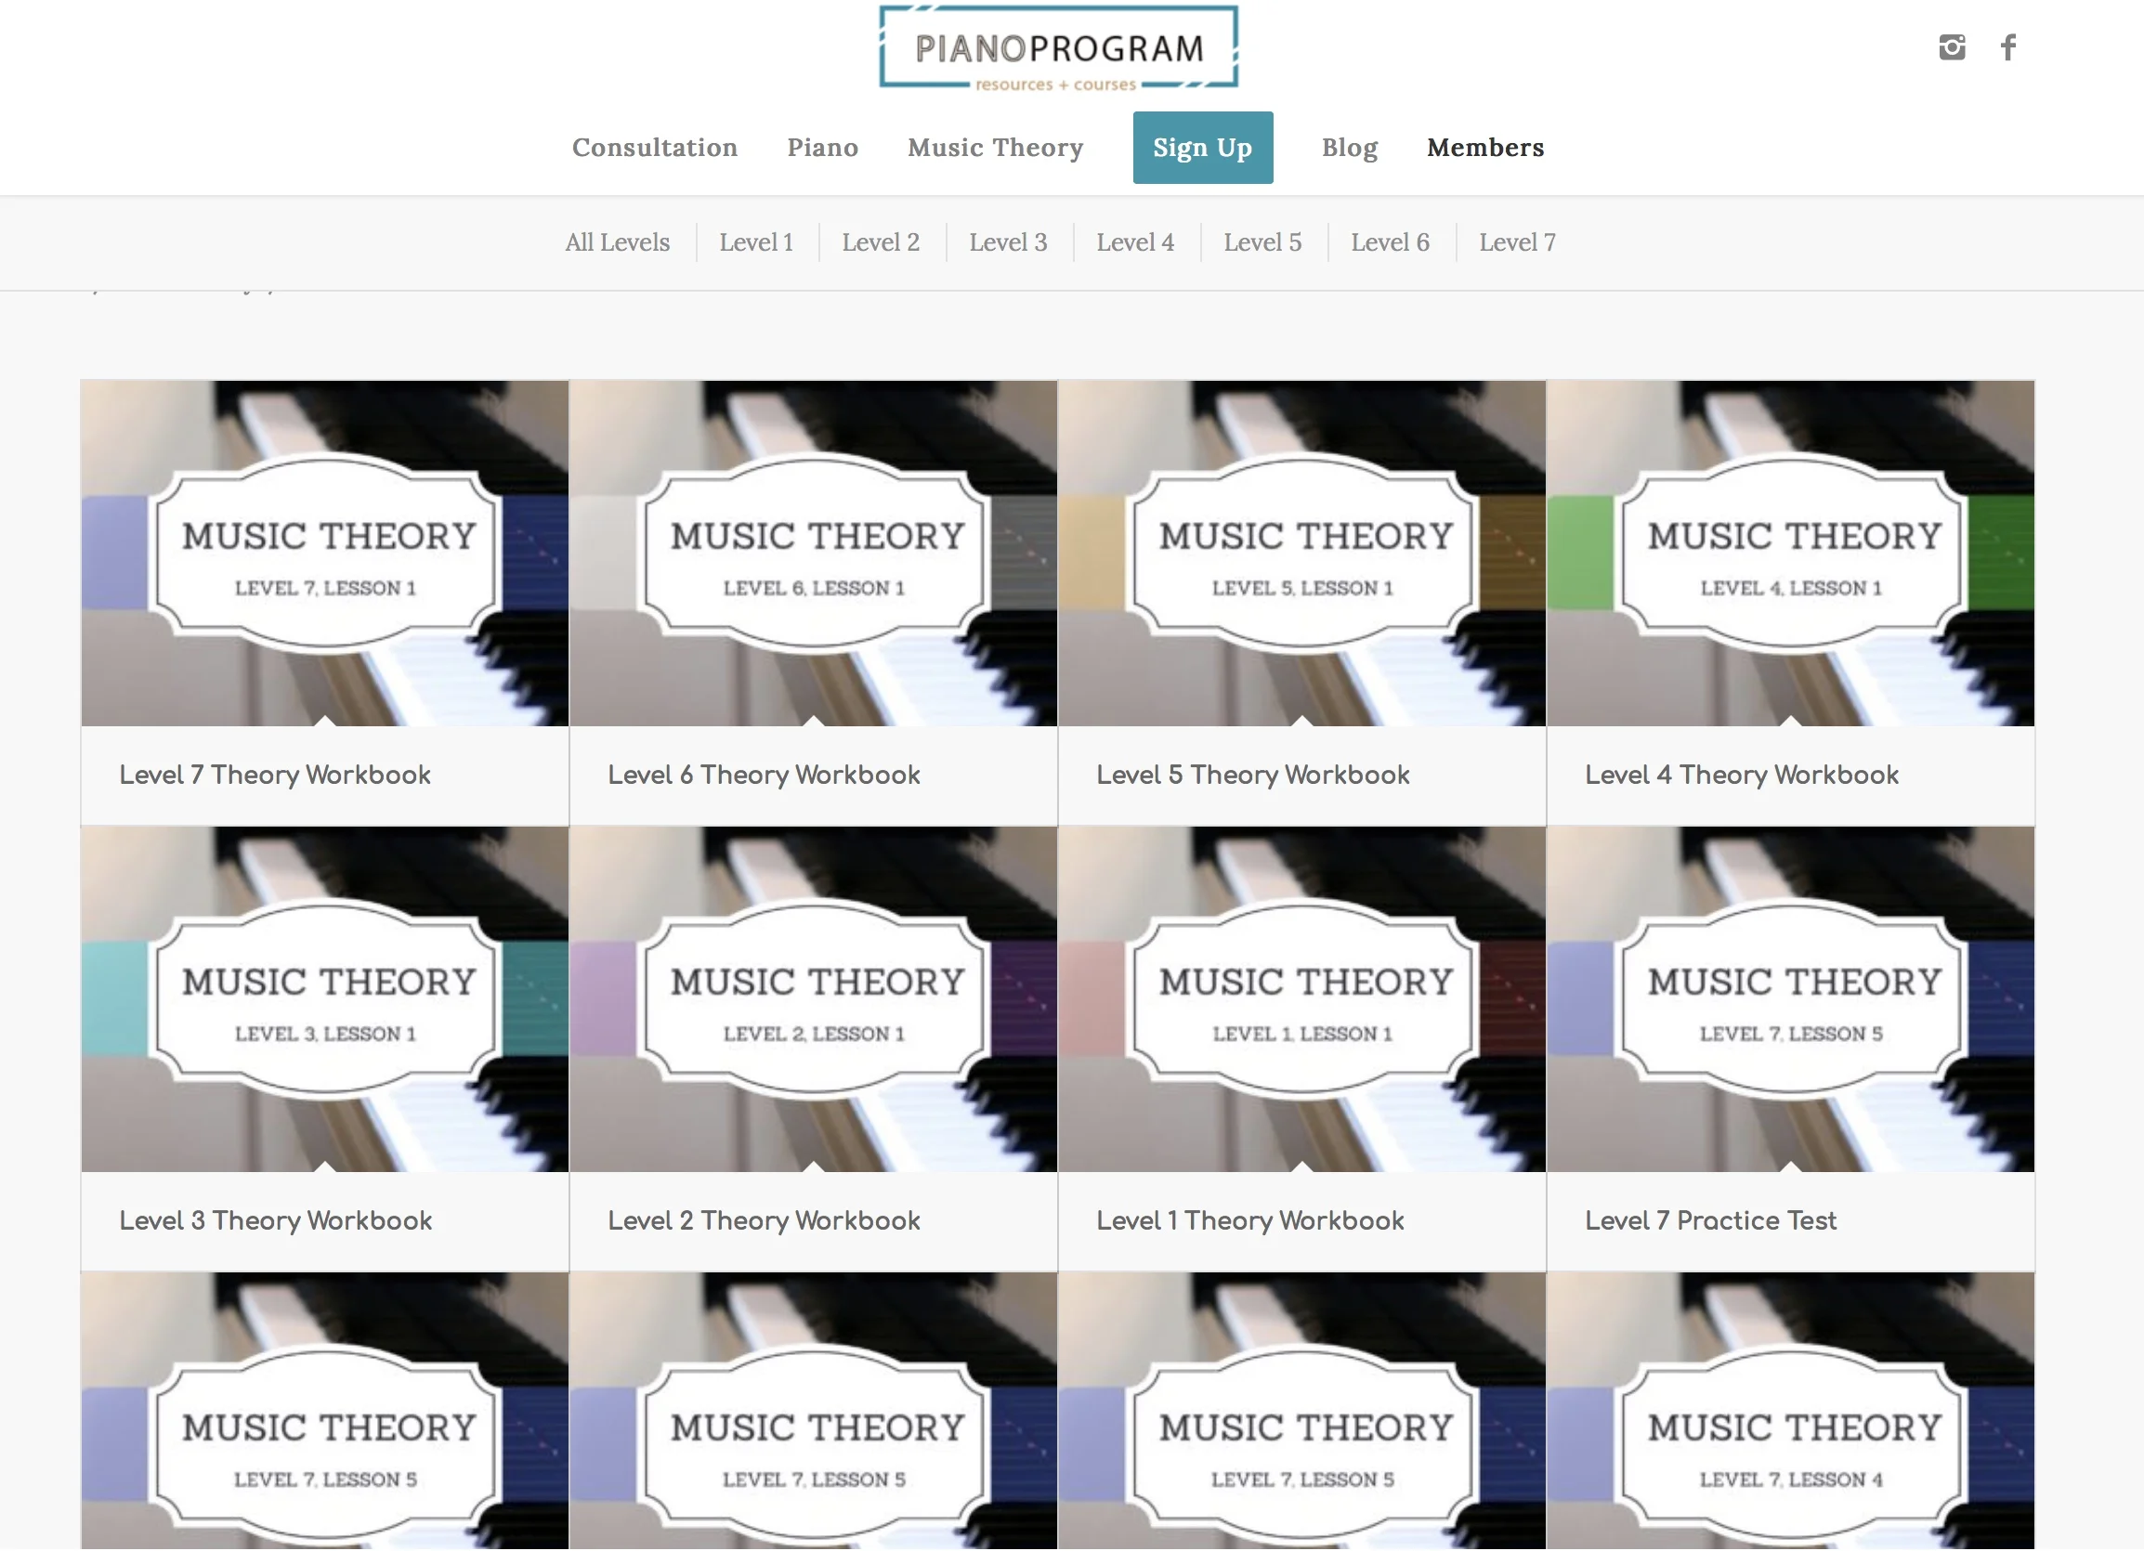Open Level 6 Theory Workbook link

(764, 775)
